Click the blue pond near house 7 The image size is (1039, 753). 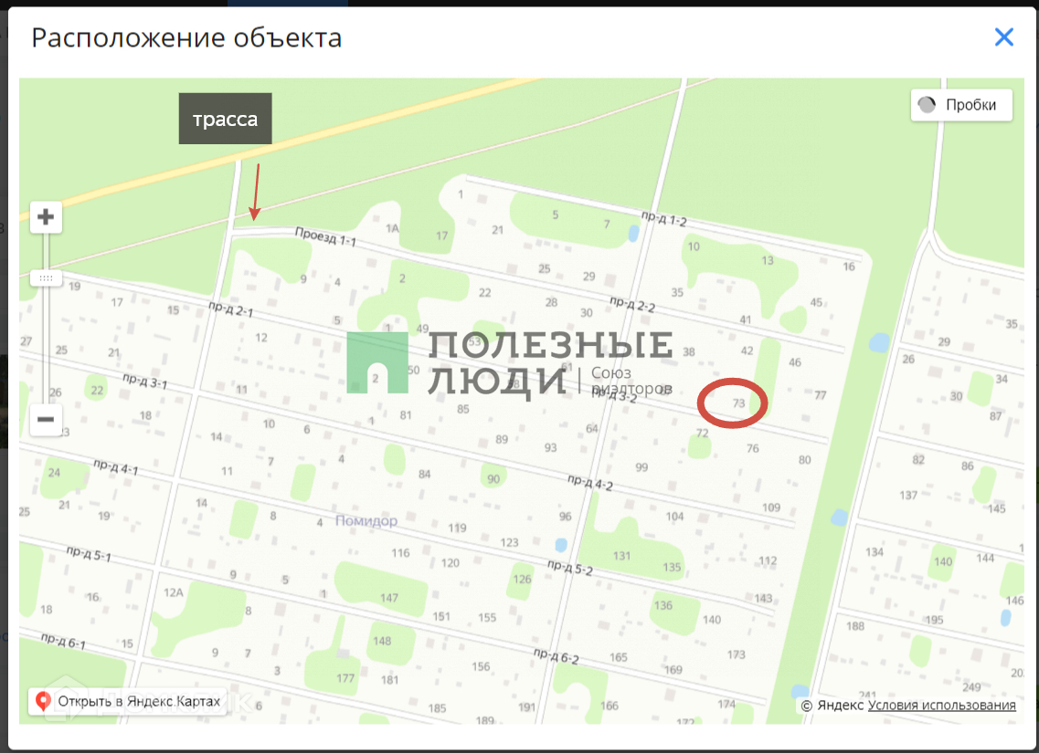(x=633, y=233)
